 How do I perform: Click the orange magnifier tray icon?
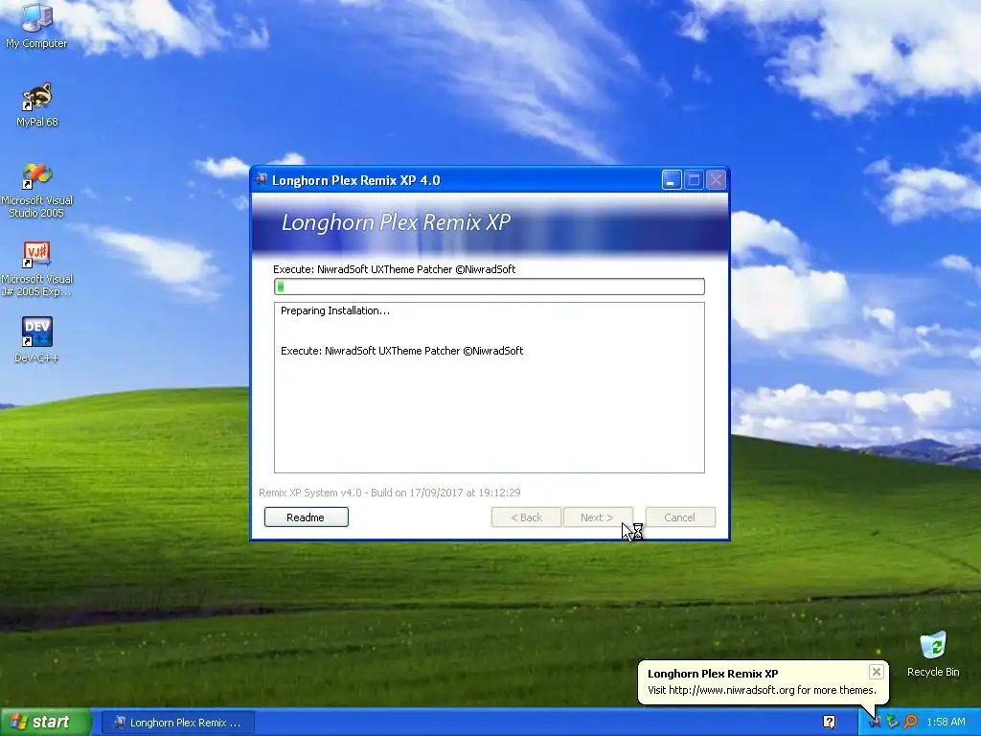pos(910,722)
